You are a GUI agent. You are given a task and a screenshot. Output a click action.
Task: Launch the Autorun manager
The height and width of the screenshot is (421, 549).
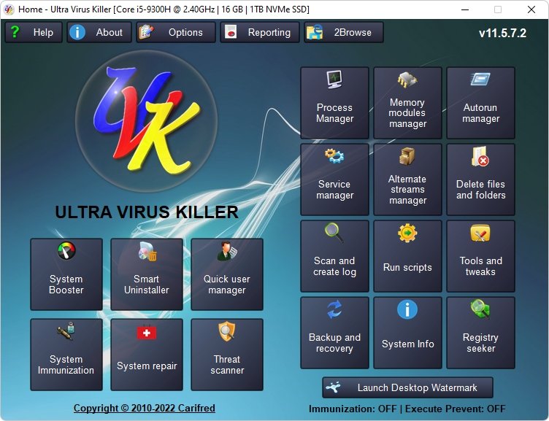[480, 103]
